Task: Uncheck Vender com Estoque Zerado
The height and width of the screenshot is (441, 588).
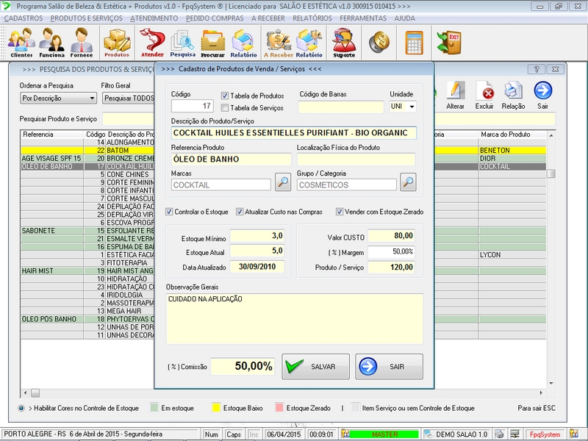Action: click(x=340, y=212)
